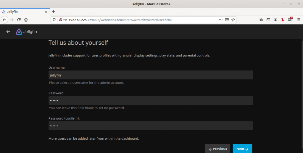Screen dimensions: 303x153
Task: Click the browser back button
Action: pos(4,20)
